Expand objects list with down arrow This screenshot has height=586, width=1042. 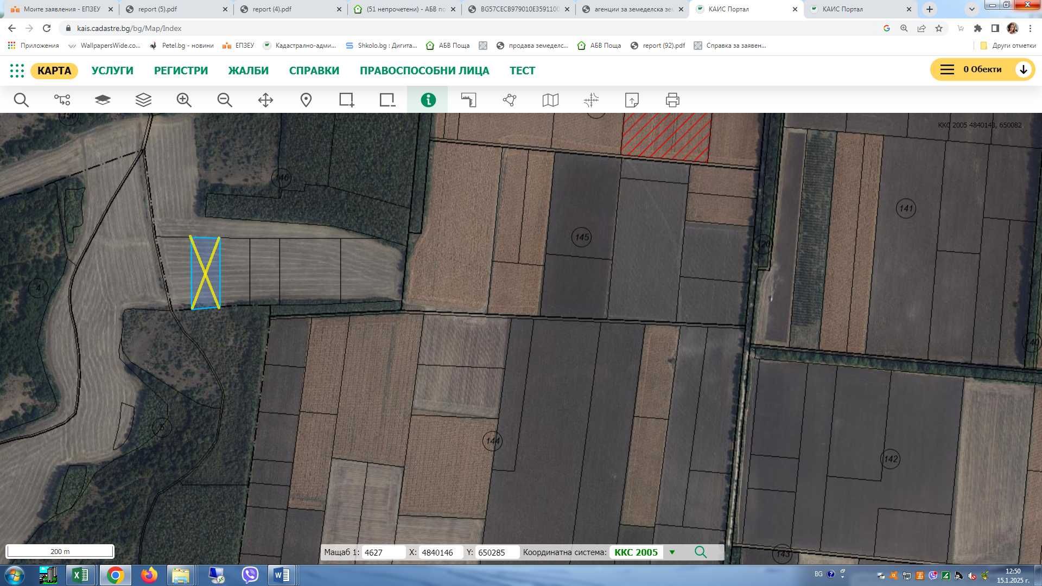pyautogui.click(x=1023, y=69)
